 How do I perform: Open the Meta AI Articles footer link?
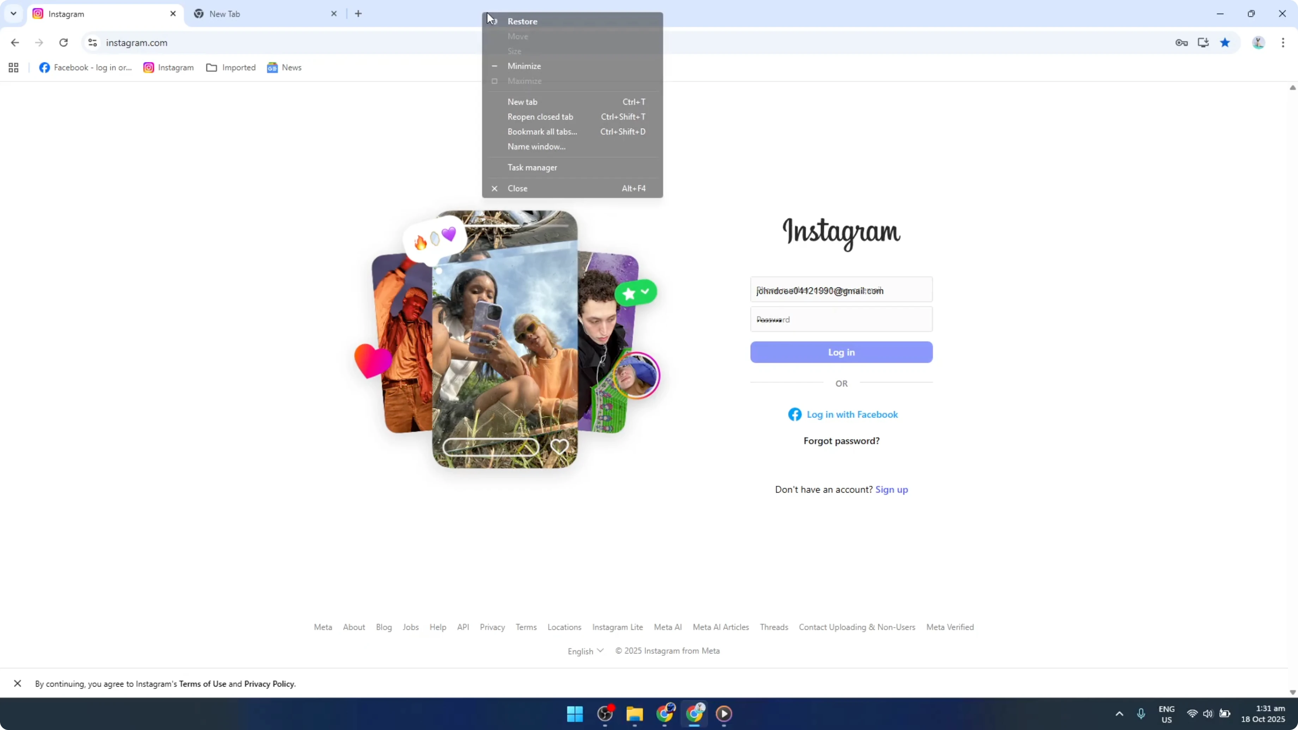tap(721, 627)
